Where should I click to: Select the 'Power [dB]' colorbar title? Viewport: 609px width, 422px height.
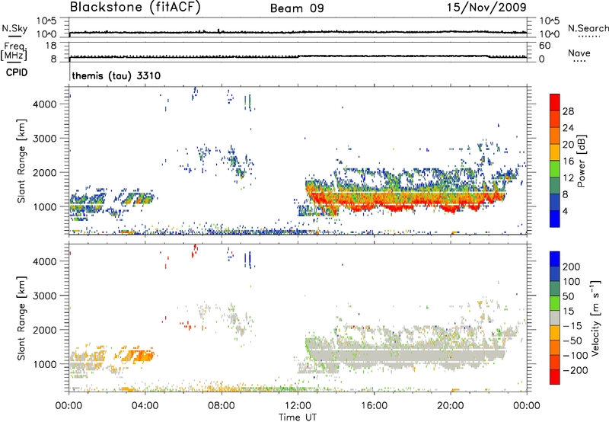click(x=582, y=161)
